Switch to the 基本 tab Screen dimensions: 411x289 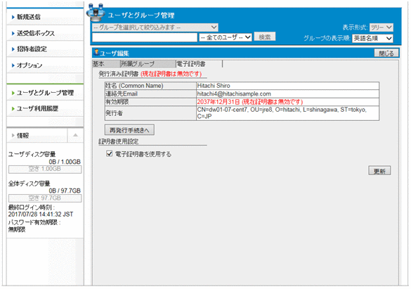[x=106, y=64]
